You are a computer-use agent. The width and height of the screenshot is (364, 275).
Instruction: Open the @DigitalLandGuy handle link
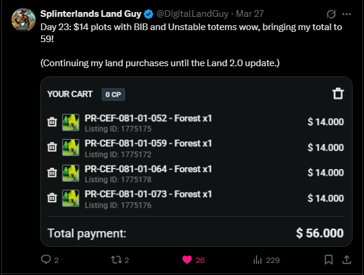click(x=192, y=14)
